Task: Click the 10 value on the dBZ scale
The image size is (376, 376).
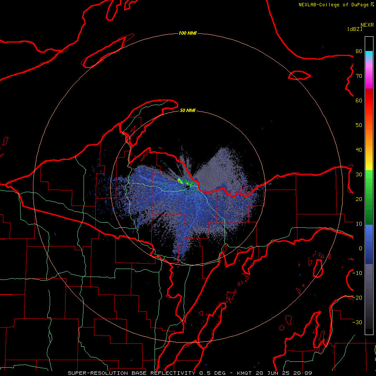Action: coord(359,224)
